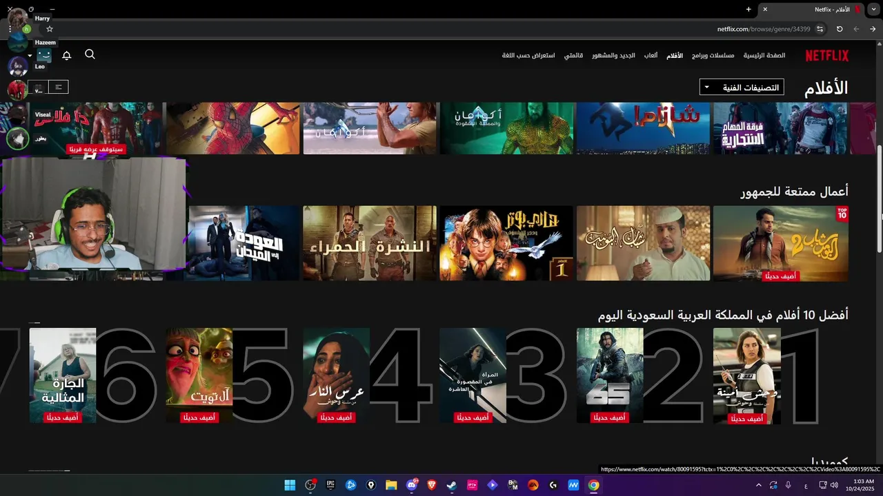Go to الصفحة الرئيسية home menu item
This screenshot has height=496, width=883.
point(764,55)
